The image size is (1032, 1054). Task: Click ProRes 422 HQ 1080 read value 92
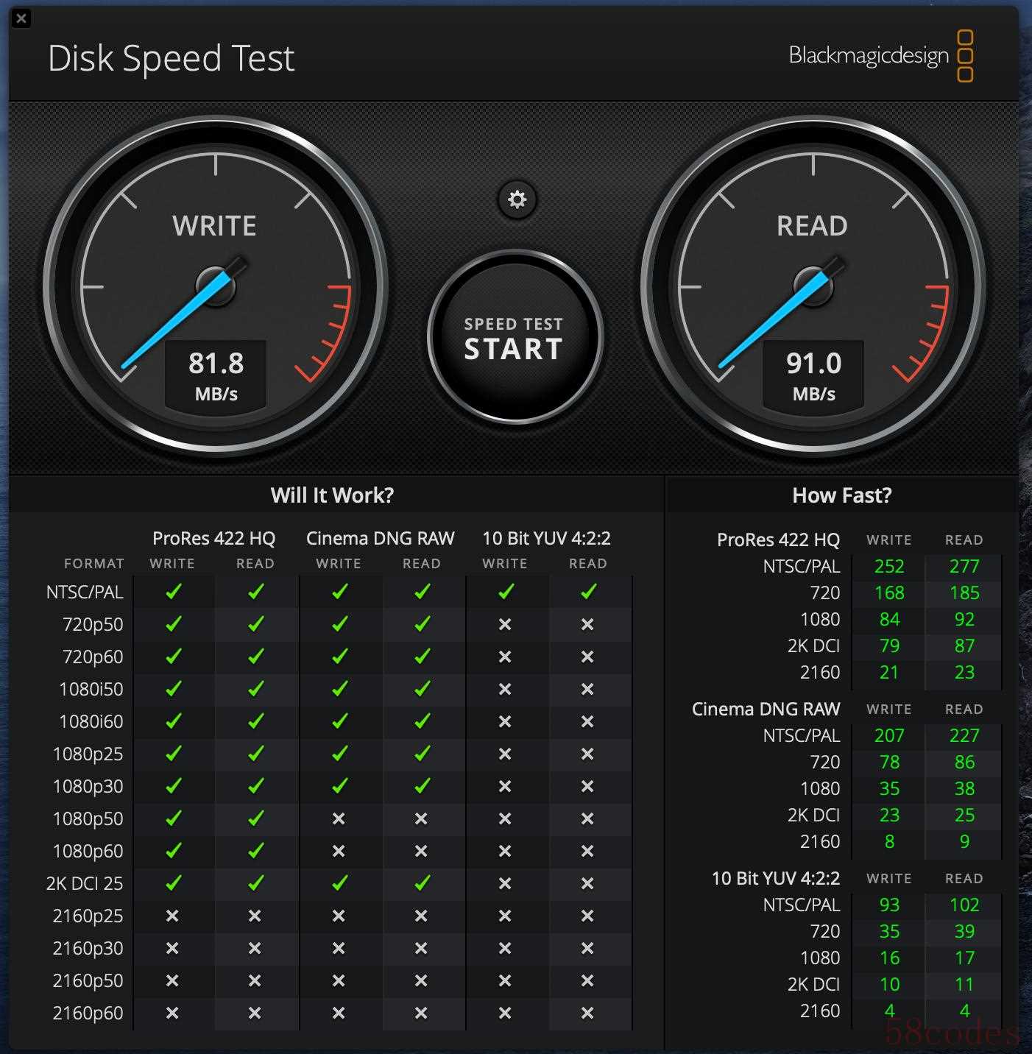click(964, 619)
